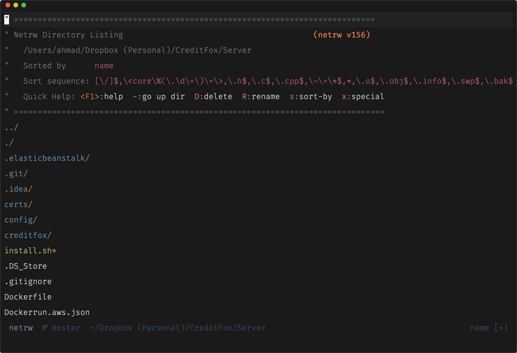
Task: Click the 'name [+]' status line indicator
Action: (489, 328)
